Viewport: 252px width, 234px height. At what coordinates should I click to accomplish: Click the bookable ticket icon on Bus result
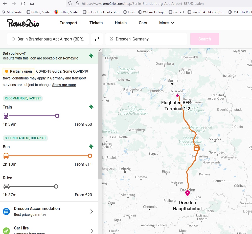[x=91, y=146]
